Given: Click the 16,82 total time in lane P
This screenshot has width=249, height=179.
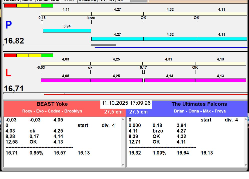Looking at the screenshot, I should pyautogui.click(x=14, y=41).
